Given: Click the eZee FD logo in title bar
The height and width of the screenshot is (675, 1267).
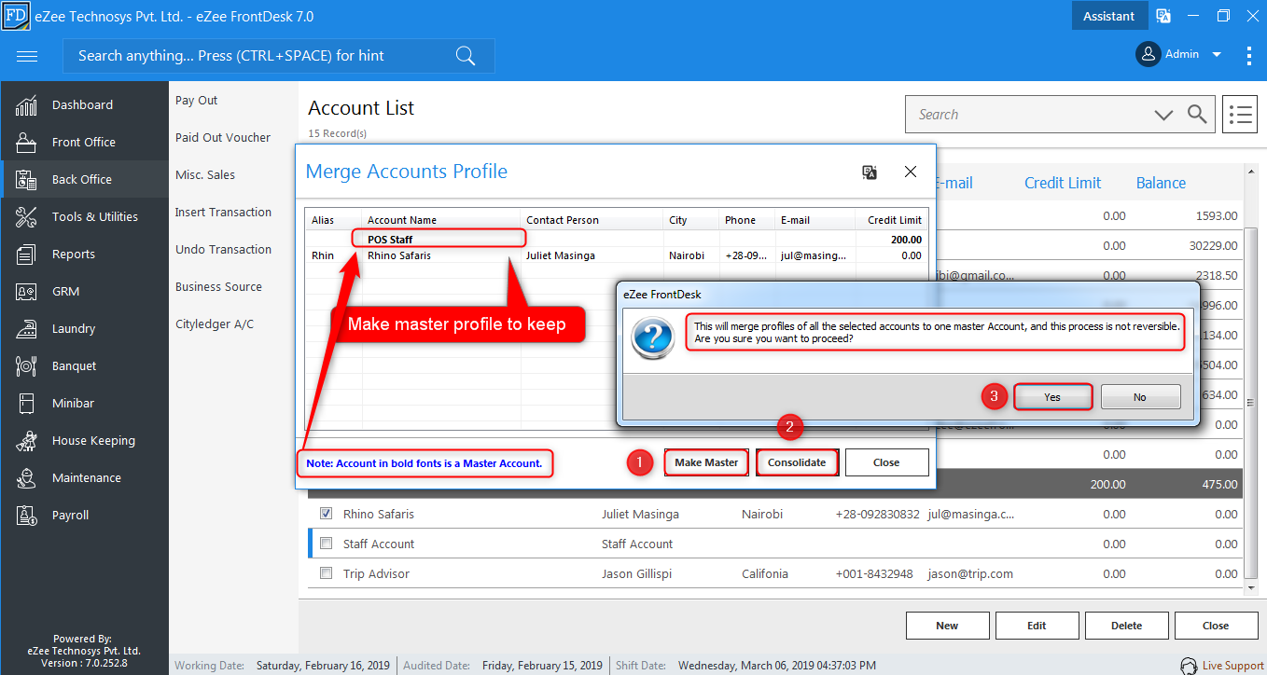Looking at the screenshot, I should coord(16,16).
